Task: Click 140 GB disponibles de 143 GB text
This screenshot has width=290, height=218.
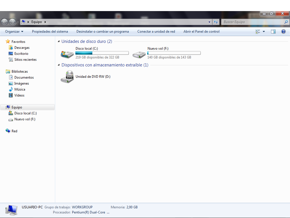Action: (x=169, y=57)
